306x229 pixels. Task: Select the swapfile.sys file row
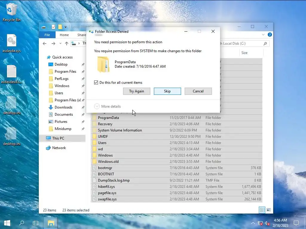point(177,199)
